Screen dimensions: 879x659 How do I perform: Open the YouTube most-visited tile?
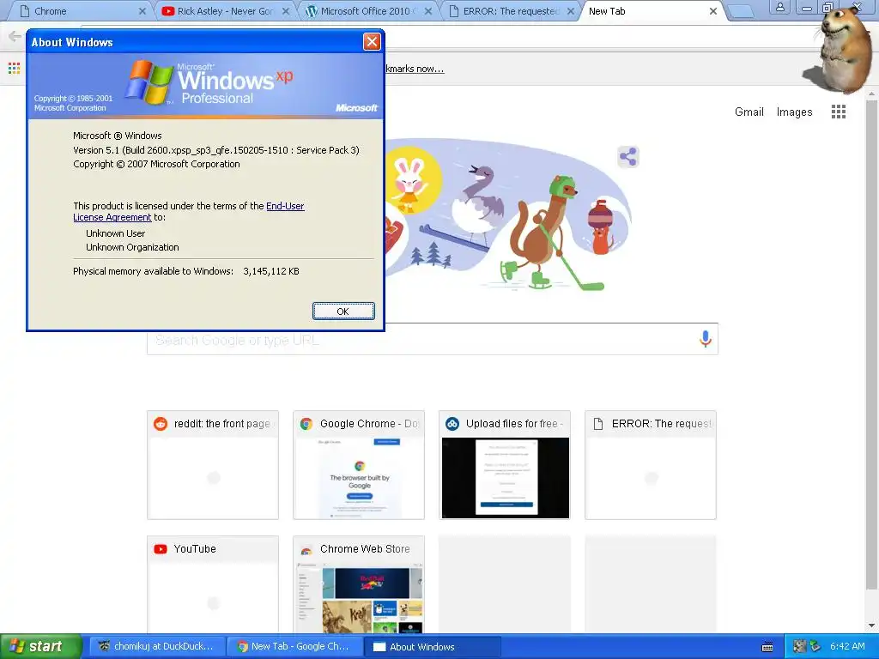coord(213,584)
